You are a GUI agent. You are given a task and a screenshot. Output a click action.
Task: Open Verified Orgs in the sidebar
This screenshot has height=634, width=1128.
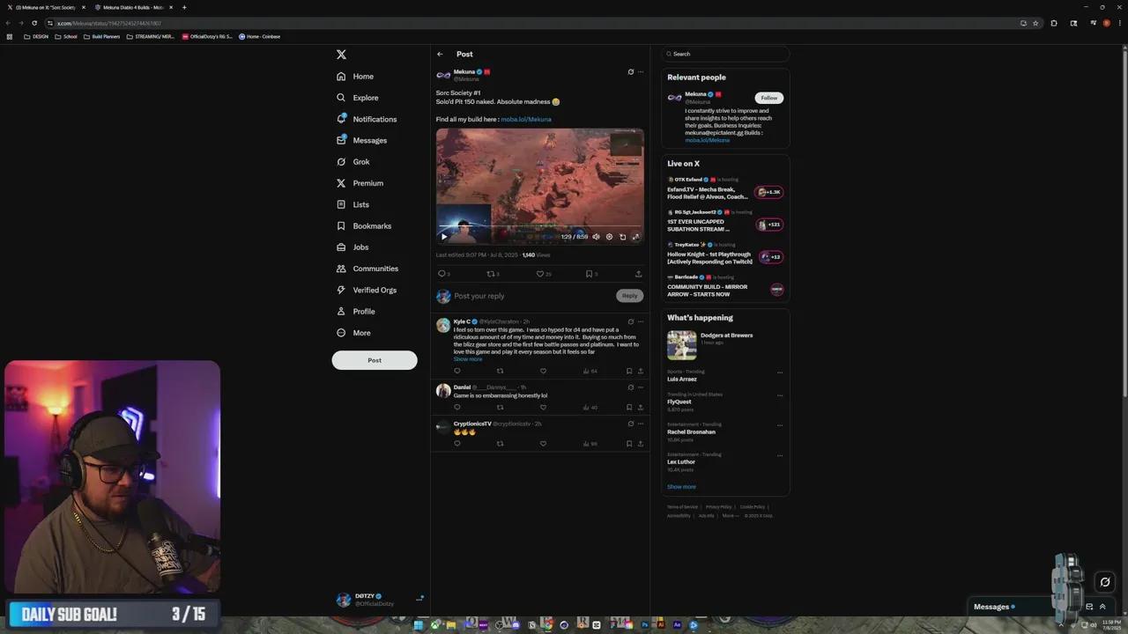[367, 290]
